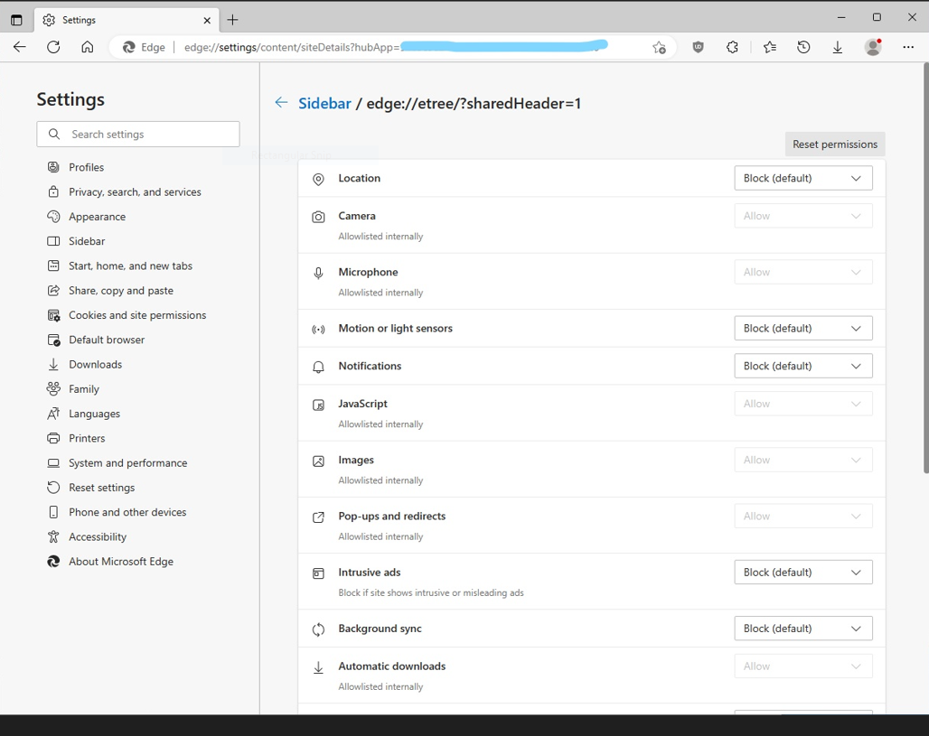The image size is (929, 736).
Task: Go to the Home page icon
Action: click(x=88, y=47)
